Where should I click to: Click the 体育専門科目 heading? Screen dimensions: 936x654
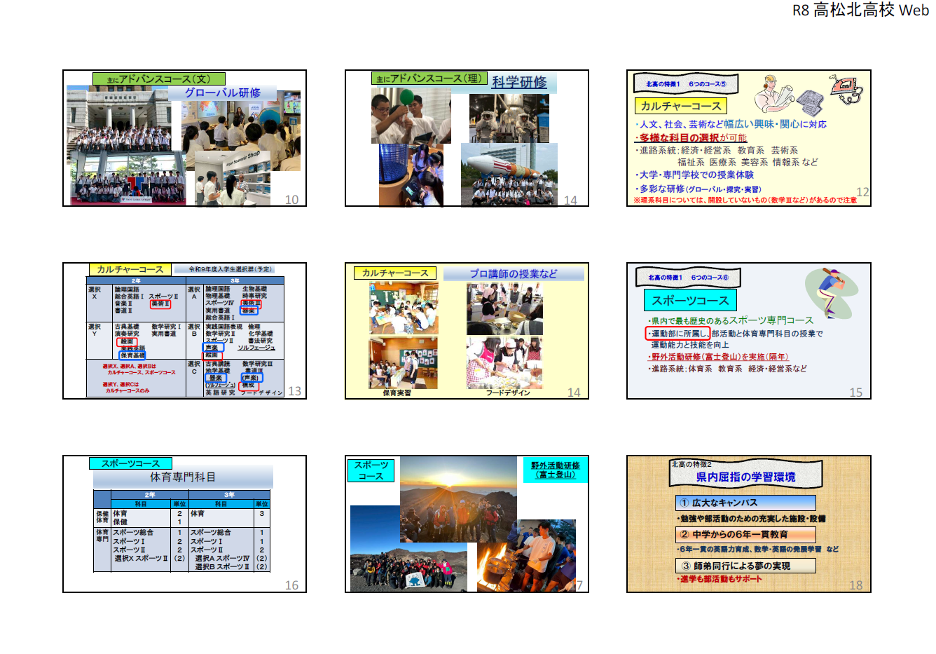point(183,477)
